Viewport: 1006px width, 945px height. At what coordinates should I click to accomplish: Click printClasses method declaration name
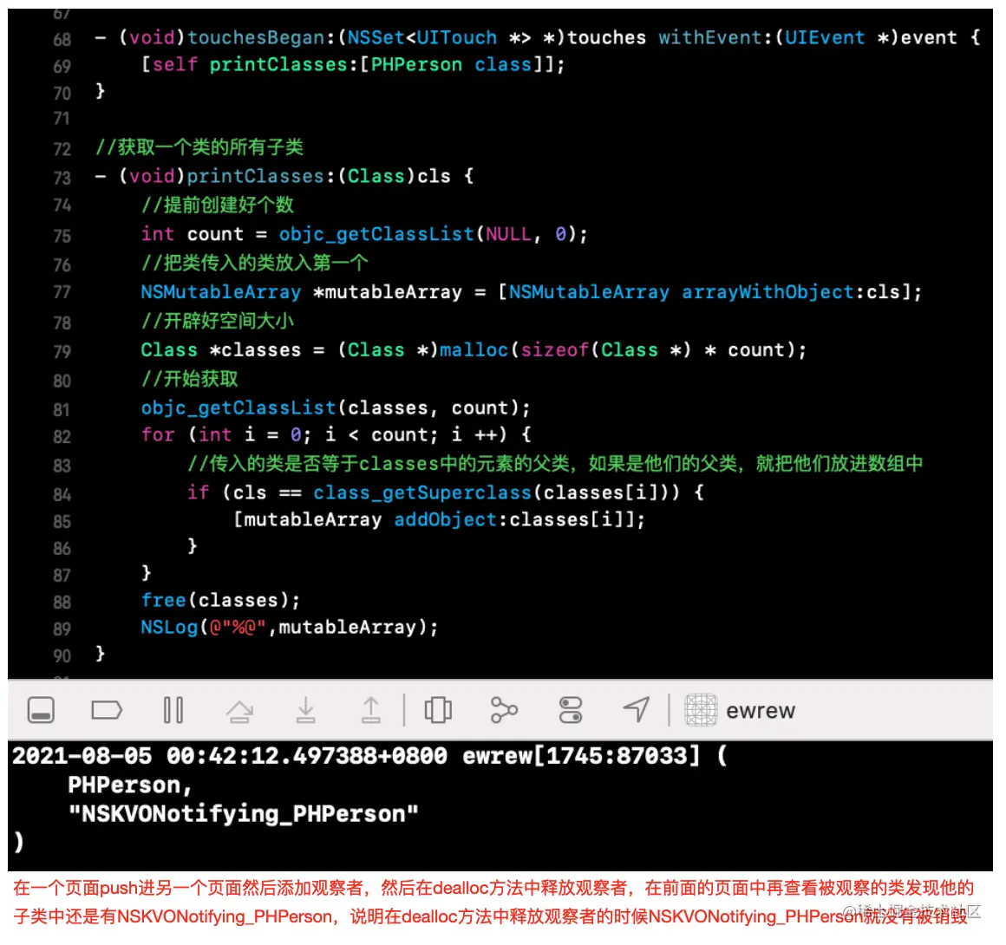coord(255,176)
